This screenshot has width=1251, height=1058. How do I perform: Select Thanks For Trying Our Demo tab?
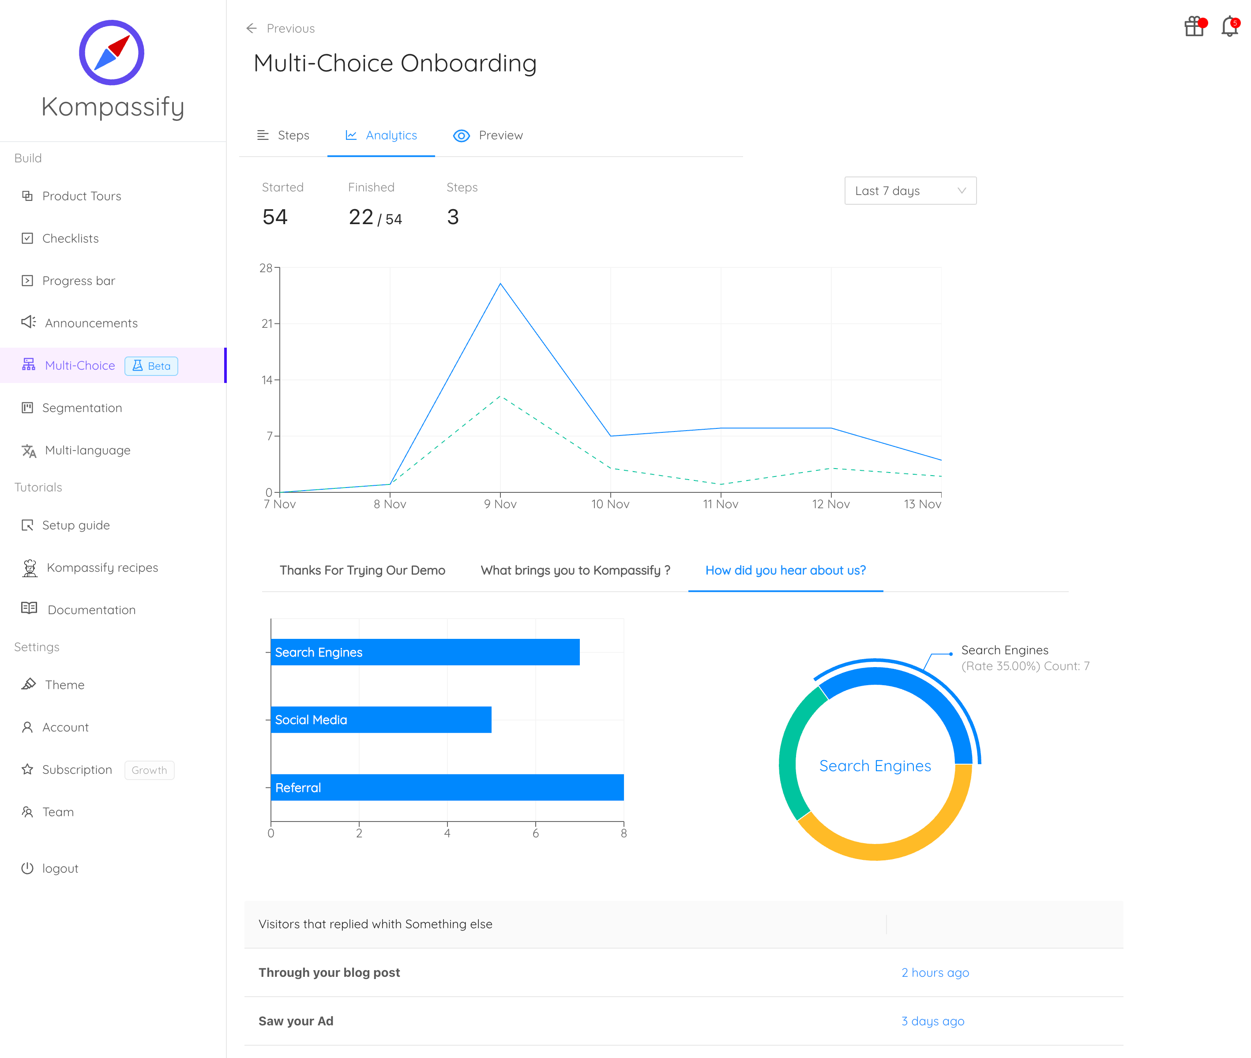coord(362,570)
